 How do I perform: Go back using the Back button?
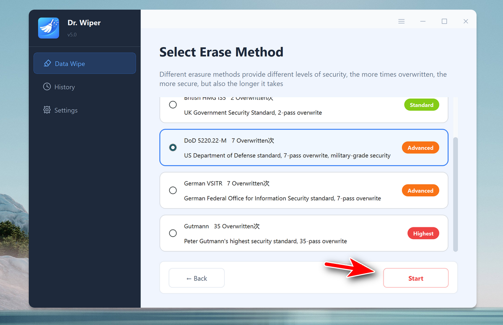[197, 278]
